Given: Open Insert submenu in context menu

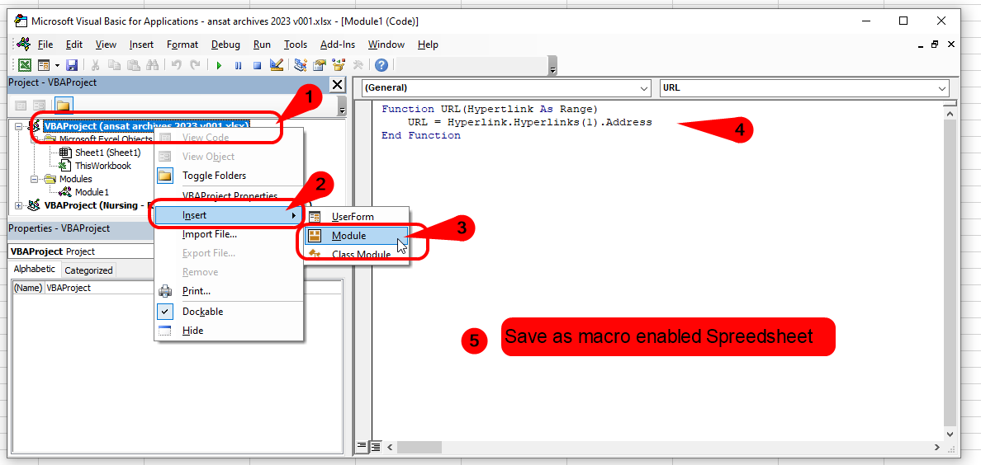Looking at the screenshot, I should point(229,215).
